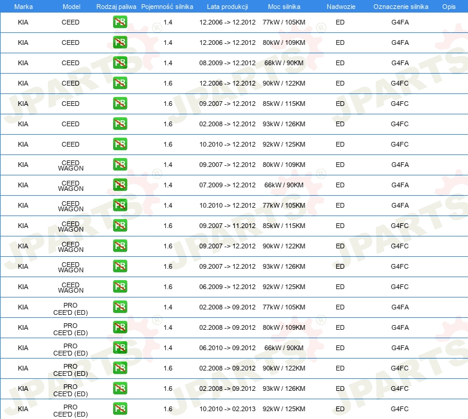Image resolution: width=468 pixels, height=419 pixels.
Task: Click the Marka column header
Action: coord(23,7)
